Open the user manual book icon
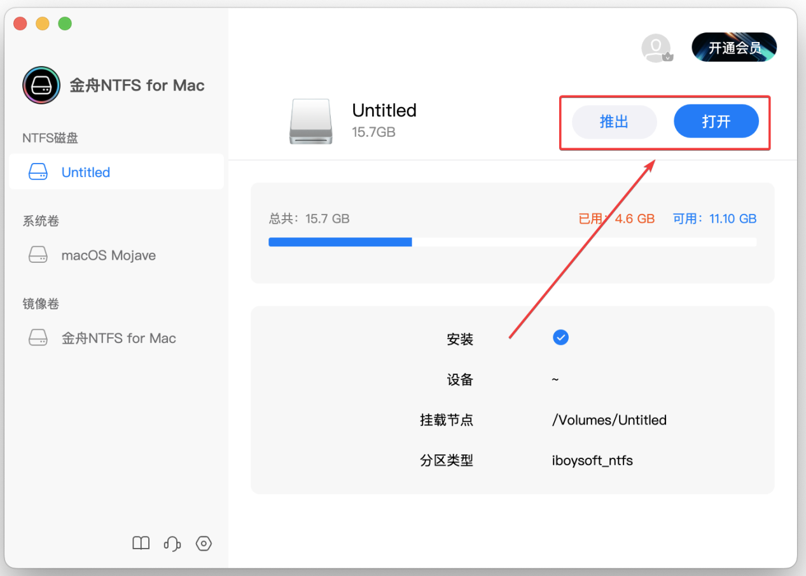Image resolution: width=806 pixels, height=576 pixels. 141,543
